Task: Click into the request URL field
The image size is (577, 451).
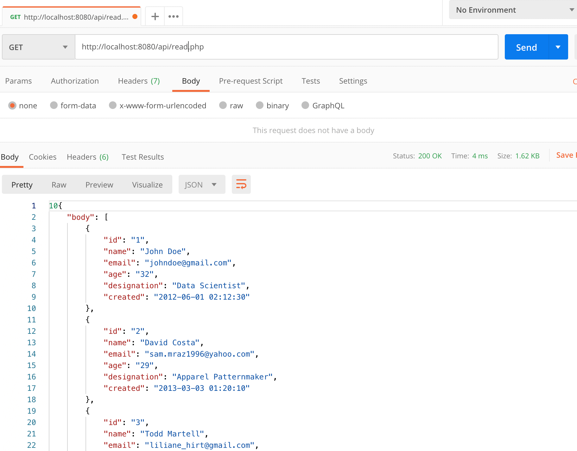Action: click(x=286, y=47)
